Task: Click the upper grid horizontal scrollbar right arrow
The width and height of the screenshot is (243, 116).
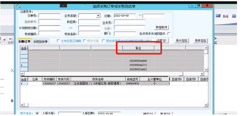Action: pos(202,74)
